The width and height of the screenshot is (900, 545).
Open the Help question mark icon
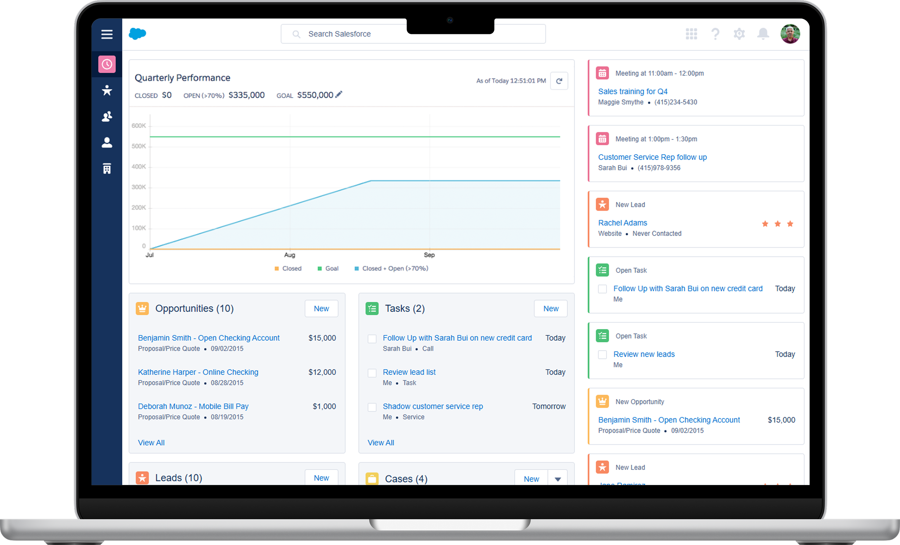[x=715, y=34]
